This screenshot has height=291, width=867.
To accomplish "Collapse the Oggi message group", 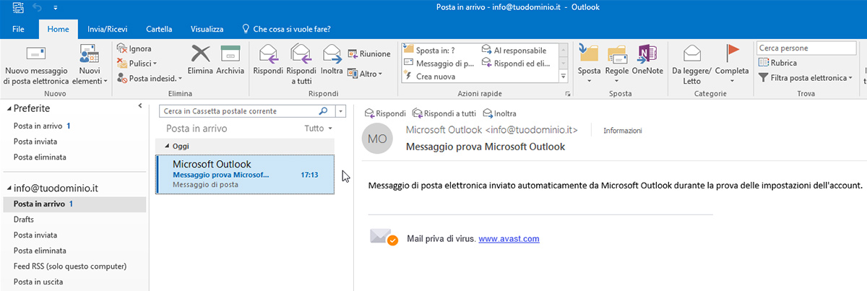I will pos(166,146).
